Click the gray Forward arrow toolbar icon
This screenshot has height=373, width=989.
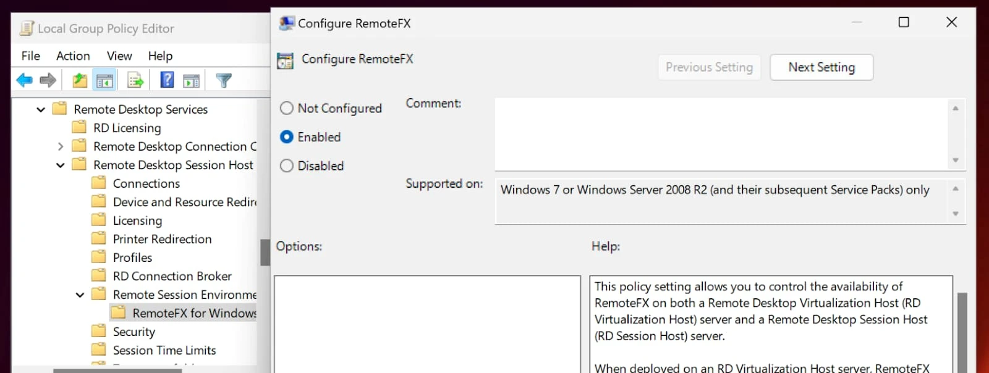coord(48,80)
